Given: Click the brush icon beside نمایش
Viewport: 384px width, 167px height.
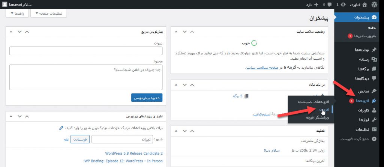Looking at the screenshot, I should [x=374, y=91].
